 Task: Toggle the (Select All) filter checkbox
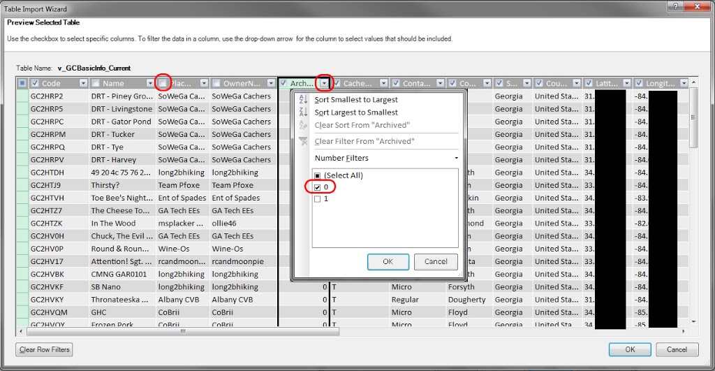(318, 175)
